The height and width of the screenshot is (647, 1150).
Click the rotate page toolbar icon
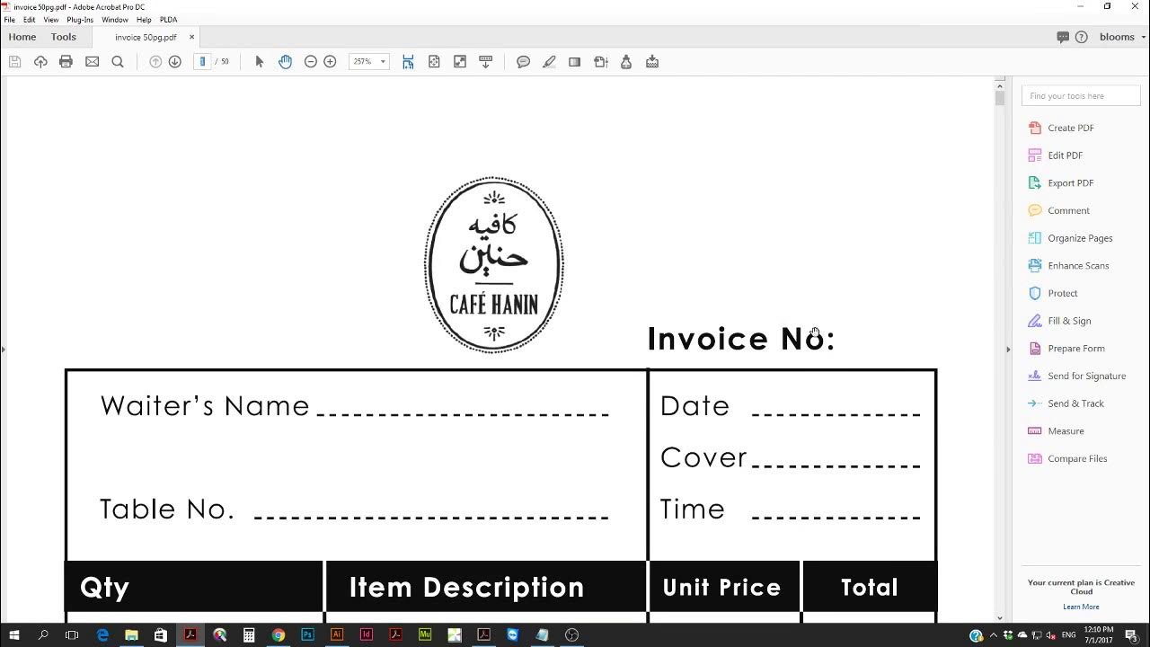601,62
